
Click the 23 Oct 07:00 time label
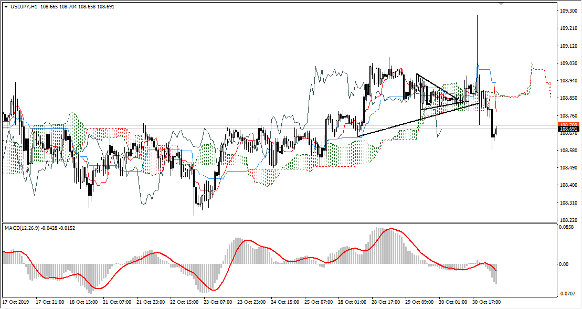point(218,302)
